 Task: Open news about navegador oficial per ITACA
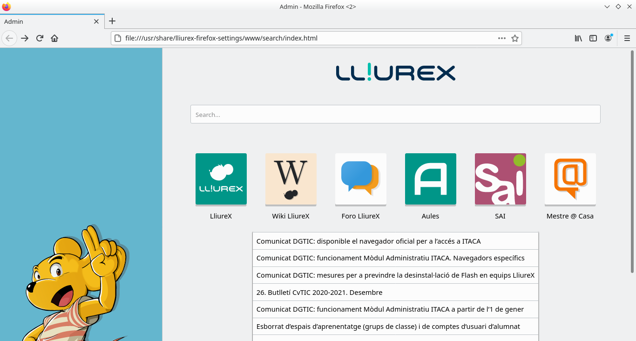[x=395, y=241]
